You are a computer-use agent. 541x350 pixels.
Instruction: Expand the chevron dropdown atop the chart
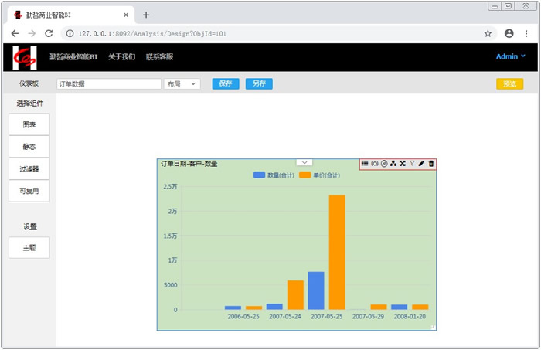click(x=304, y=163)
